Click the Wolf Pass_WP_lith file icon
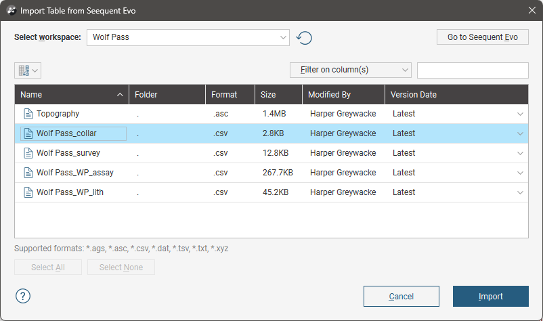Viewport: 543px width, 321px height. [x=28, y=192]
